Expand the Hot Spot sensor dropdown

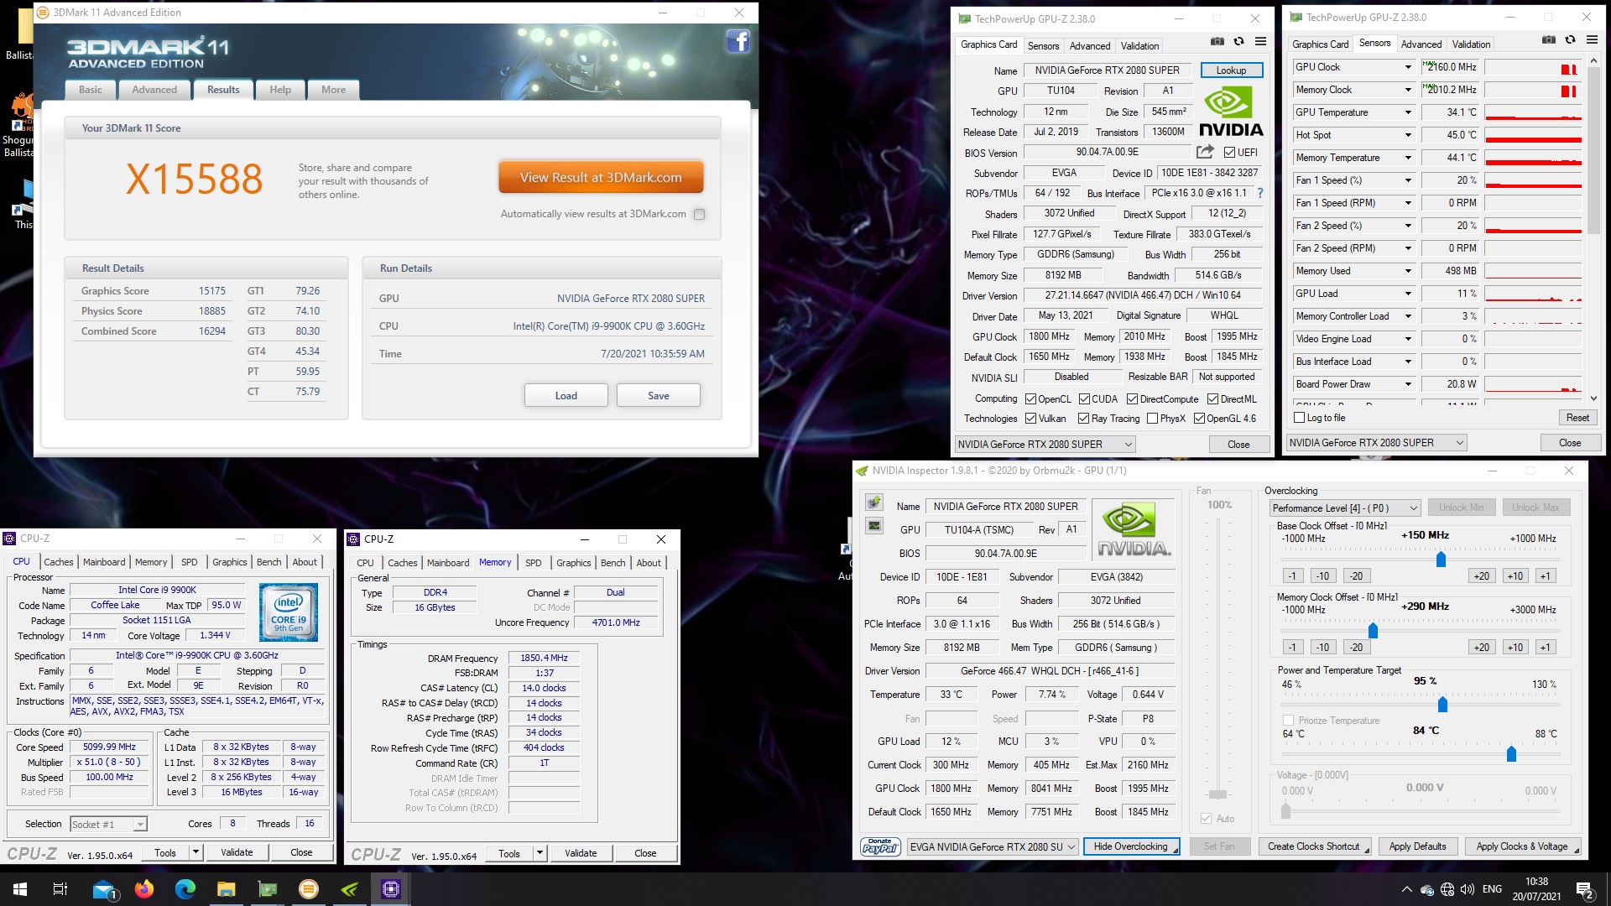(x=1408, y=135)
